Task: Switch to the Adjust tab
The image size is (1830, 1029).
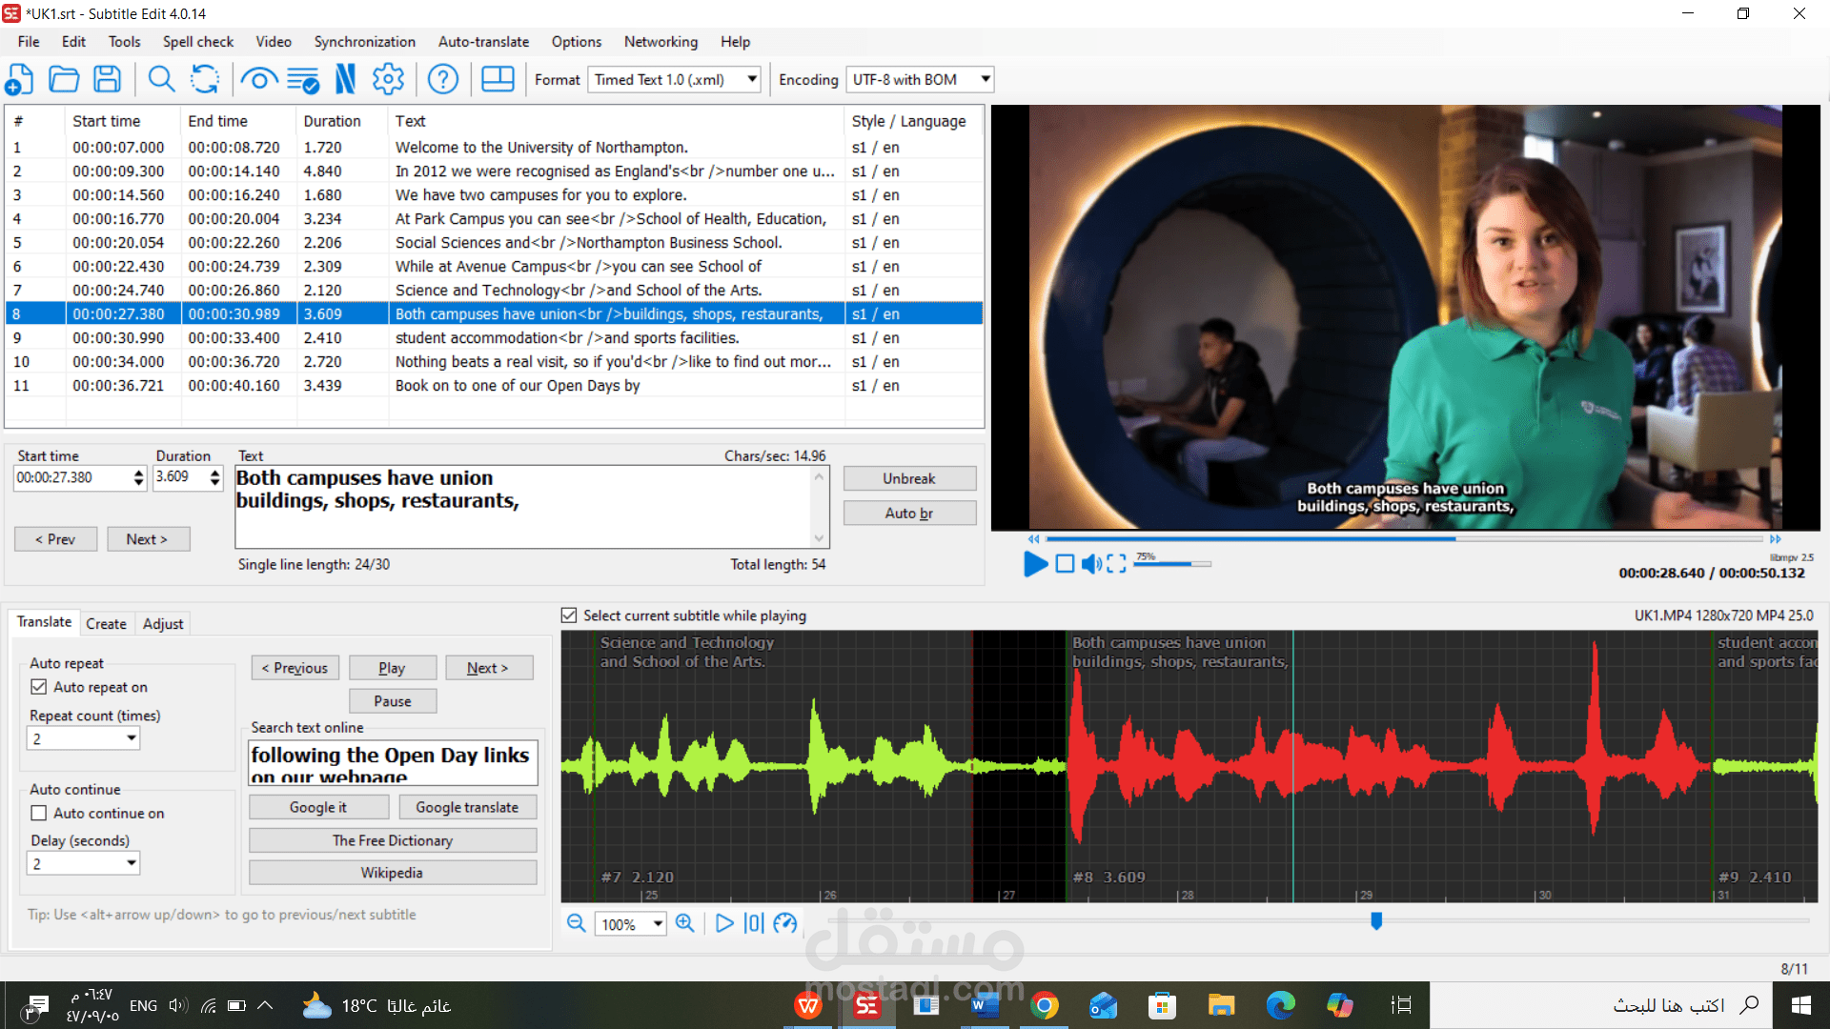Action: [x=162, y=624]
